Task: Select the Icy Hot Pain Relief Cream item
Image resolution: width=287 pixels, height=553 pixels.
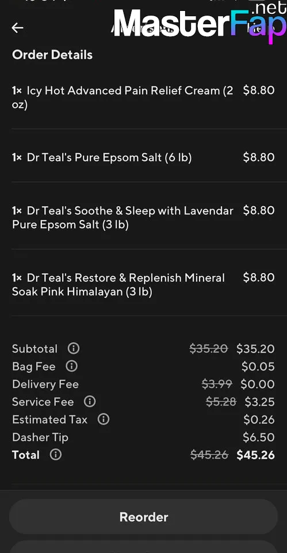Action: [x=143, y=97]
